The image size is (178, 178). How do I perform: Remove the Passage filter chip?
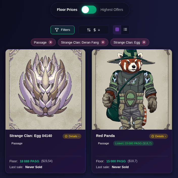click(x=50, y=42)
